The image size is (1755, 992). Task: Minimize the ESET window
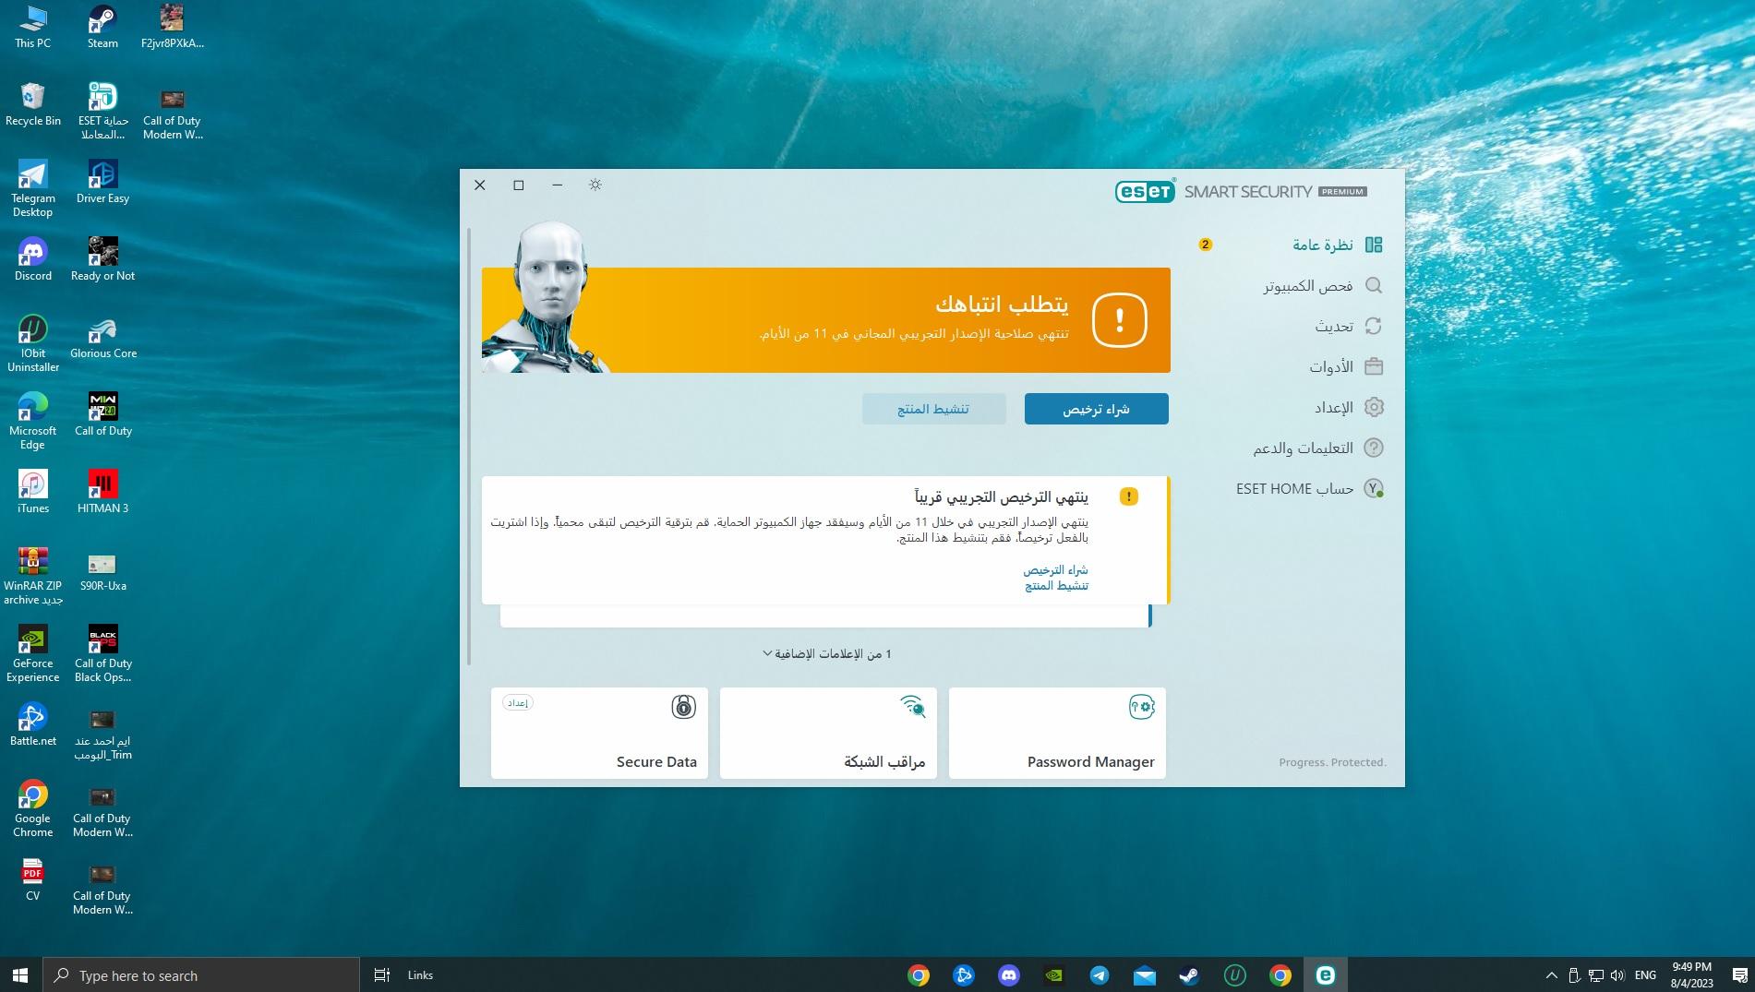(x=557, y=185)
